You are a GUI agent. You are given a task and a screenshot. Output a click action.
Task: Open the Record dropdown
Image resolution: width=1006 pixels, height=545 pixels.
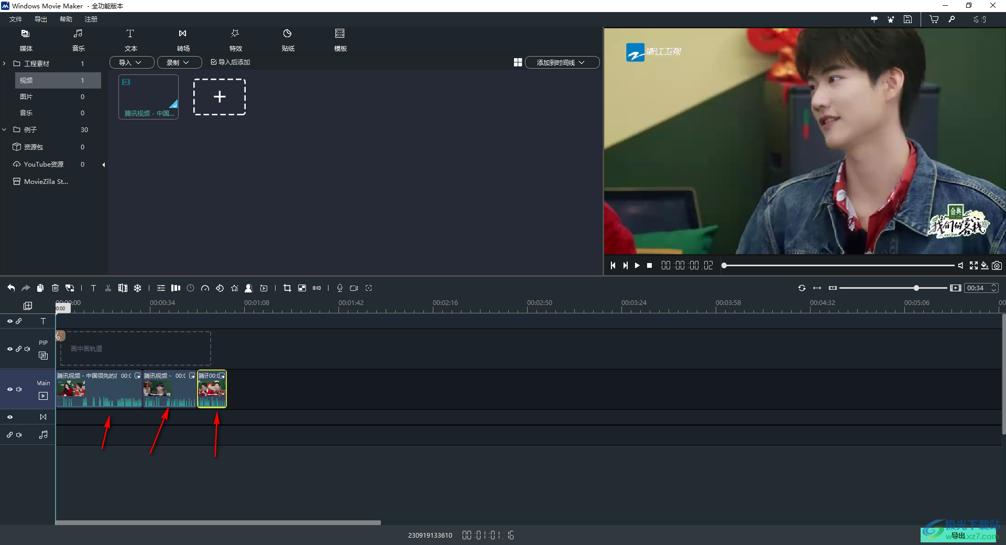point(180,62)
